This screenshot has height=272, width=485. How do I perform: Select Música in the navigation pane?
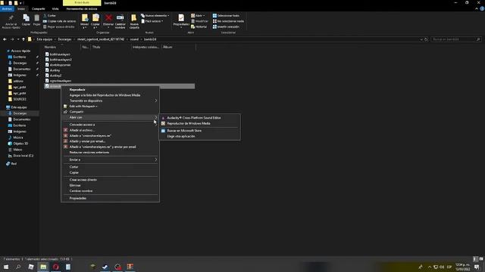pos(18,138)
